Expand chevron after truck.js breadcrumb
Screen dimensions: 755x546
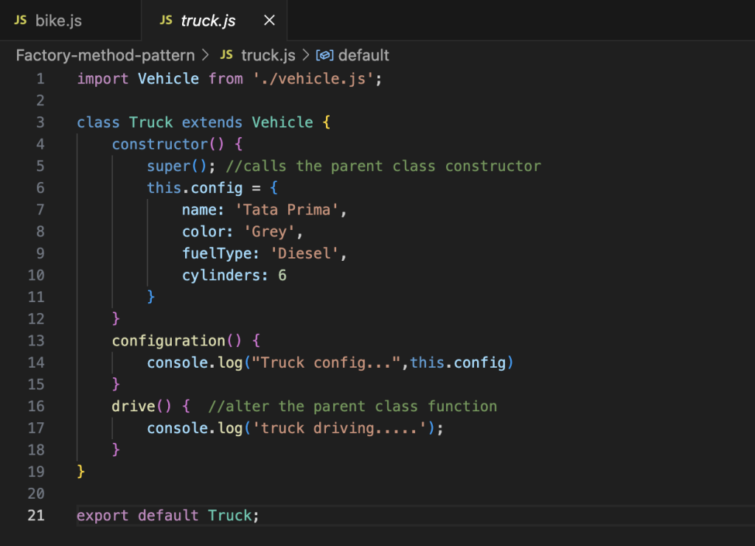pos(306,55)
